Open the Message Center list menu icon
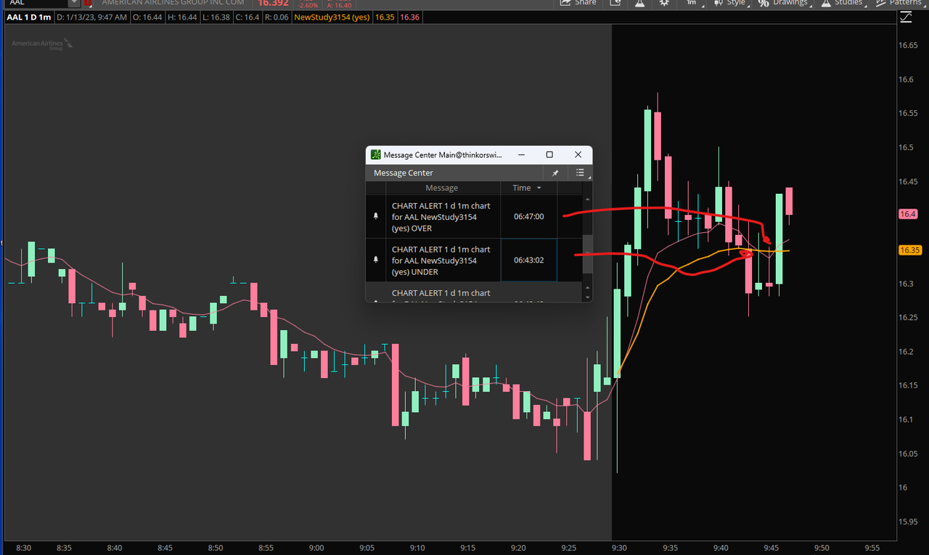The height and width of the screenshot is (555, 929). coord(580,173)
